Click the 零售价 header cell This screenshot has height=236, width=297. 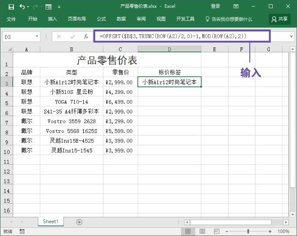(120, 72)
